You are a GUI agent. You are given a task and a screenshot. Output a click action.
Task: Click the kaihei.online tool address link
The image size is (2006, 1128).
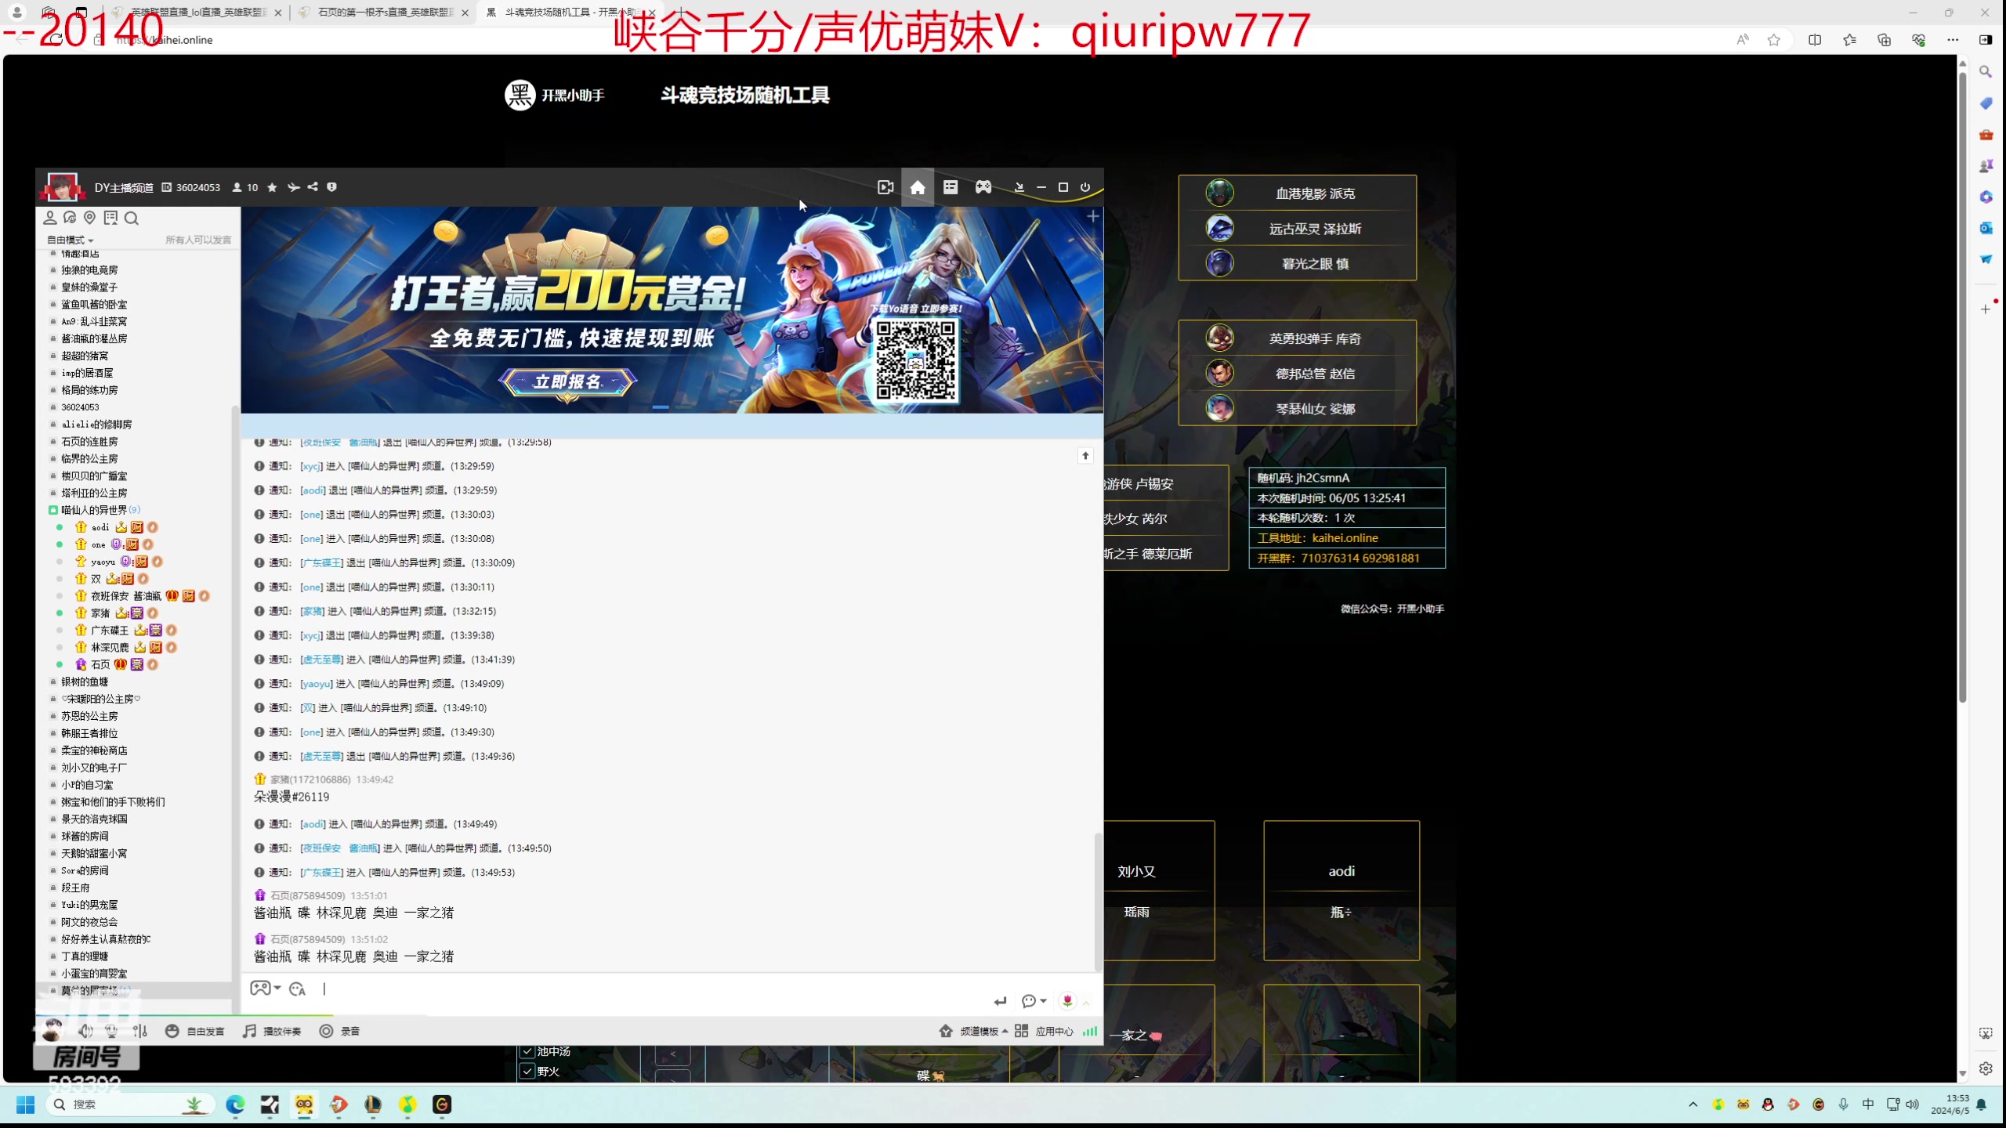click(1345, 538)
